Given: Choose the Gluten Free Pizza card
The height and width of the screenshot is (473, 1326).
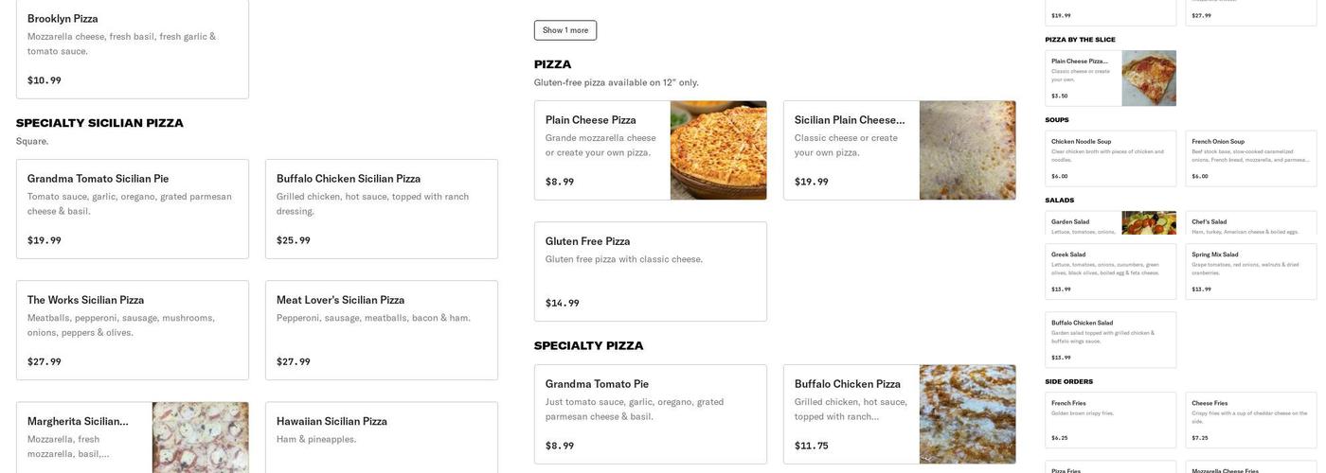Looking at the screenshot, I should click(x=651, y=272).
